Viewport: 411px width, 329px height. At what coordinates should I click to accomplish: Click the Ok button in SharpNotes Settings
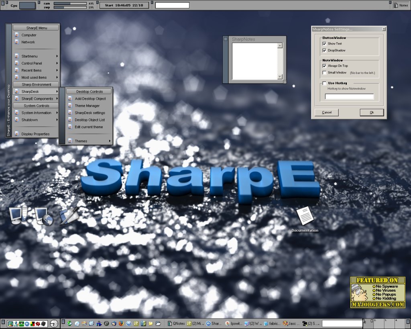(x=371, y=112)
